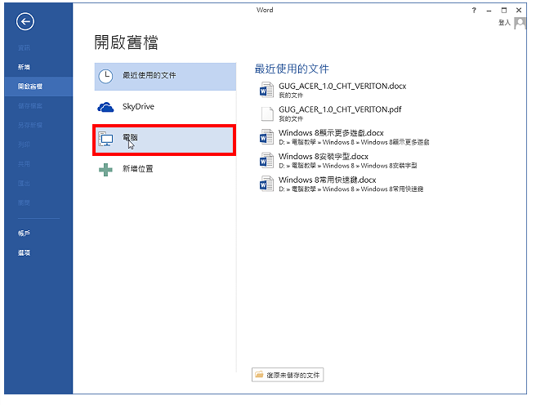Open GUG_ACER_1.0_CHT_VERITON.docx file name
Viewport: 536px width, 405px height.
coord(342,86)
